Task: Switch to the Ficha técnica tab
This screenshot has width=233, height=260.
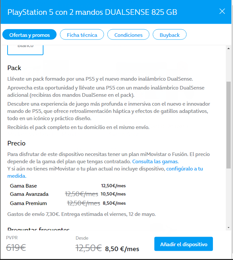Action: [x=82, y=35]
